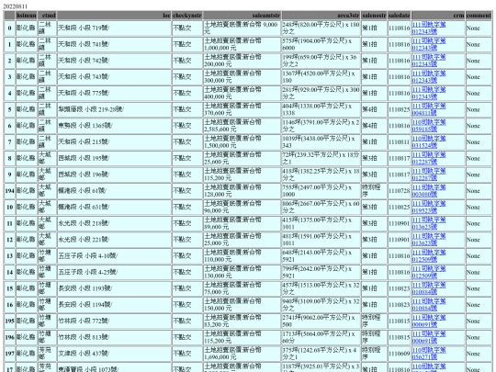
Task: Select loc cell with 小段 1365號
Action: pos(114,126)
